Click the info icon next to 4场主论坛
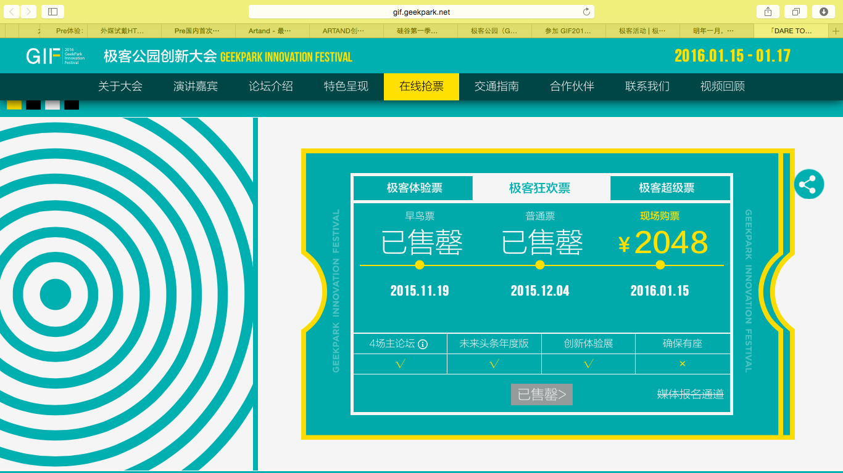 click(x=423, y=344)
